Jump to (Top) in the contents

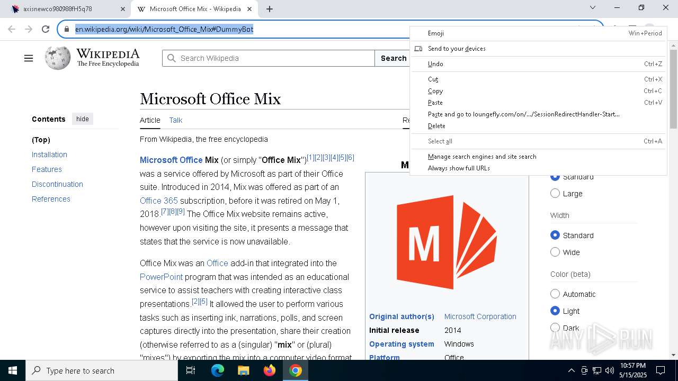[41, 140]
